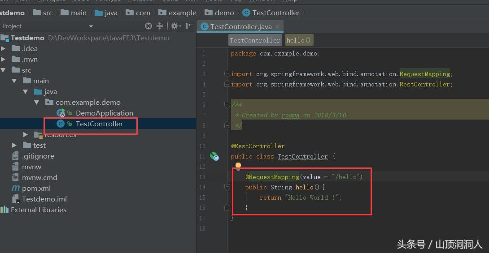Click the package com.example.demo line
Screen dimensions: 489x253
pyautogui.click(x=275, y=54)
